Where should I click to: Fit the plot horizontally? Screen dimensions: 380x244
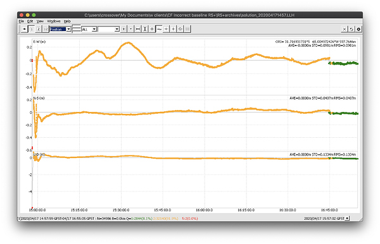[137, 29]
